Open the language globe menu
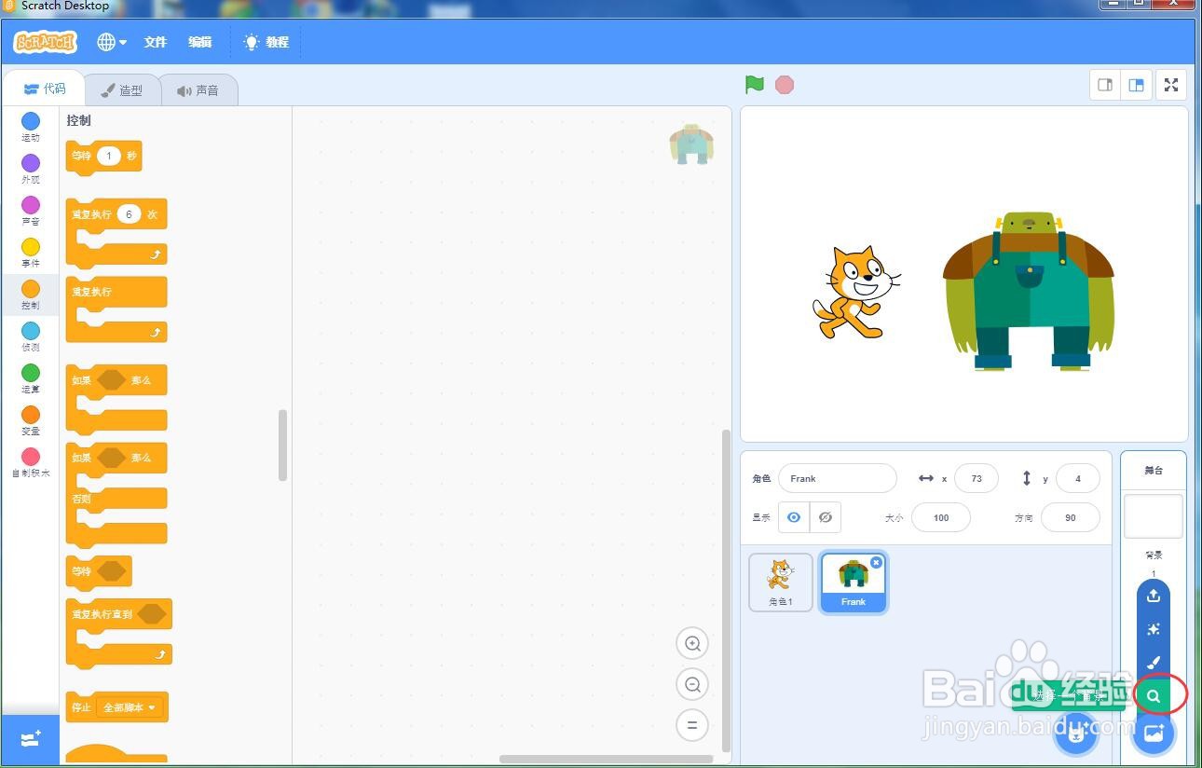Screen dimensions: 1202x768 pos(112,42)
